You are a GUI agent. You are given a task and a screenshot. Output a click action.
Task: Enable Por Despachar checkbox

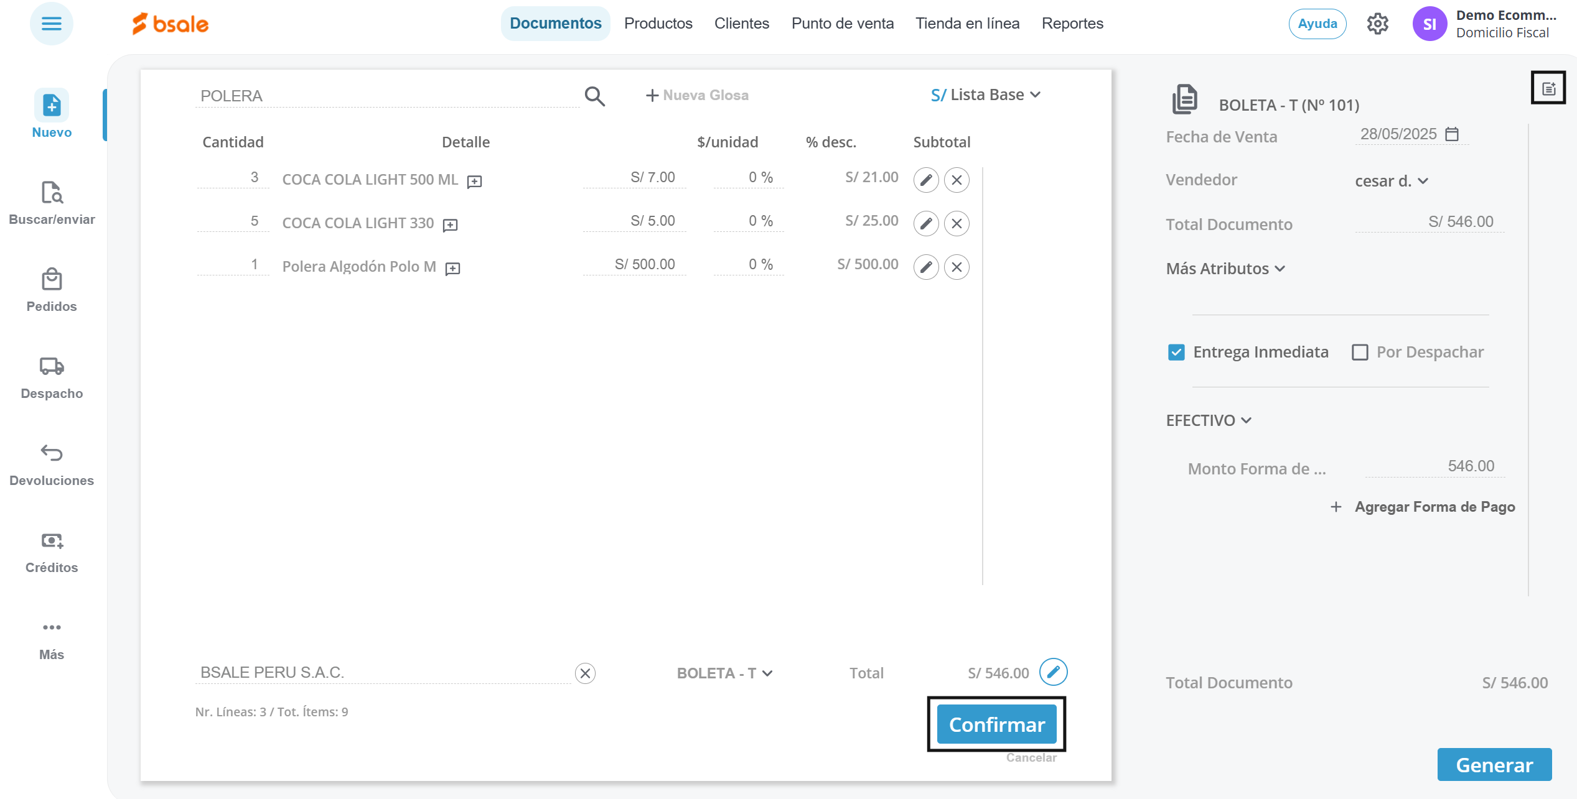point(1360,353)
